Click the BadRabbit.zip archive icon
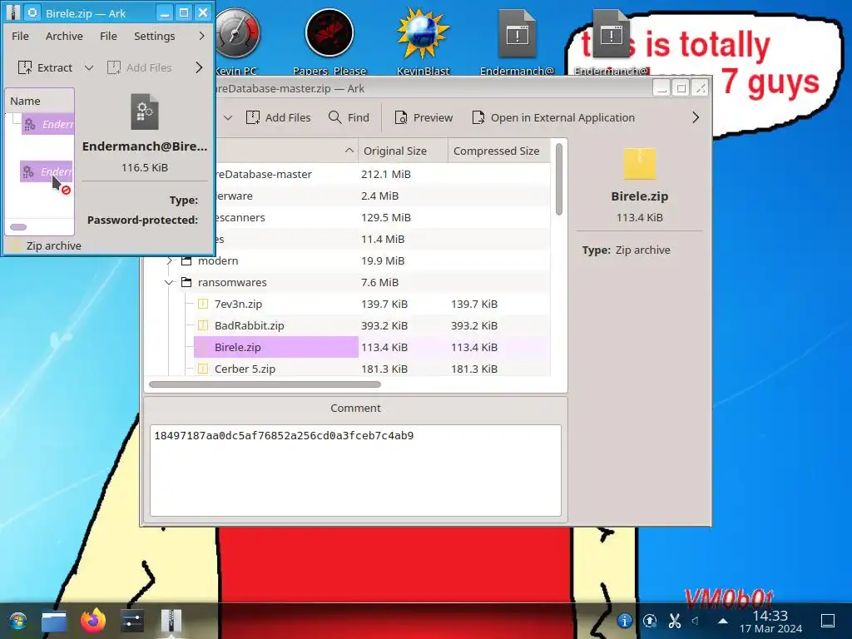 203,325
